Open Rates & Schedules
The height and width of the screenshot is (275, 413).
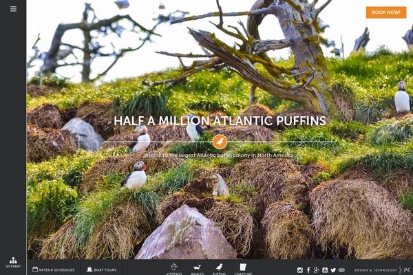(53, 269)
